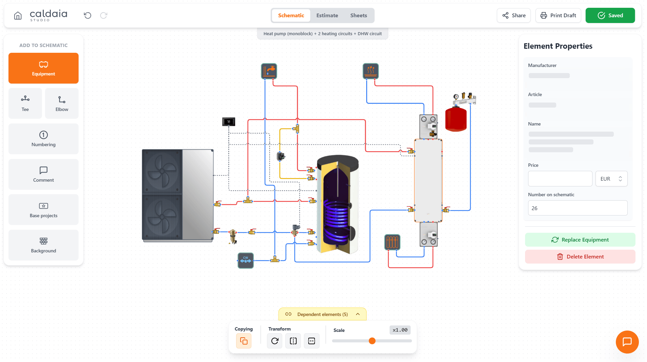Expand Dependent elements (5) panel

point(322,314)
